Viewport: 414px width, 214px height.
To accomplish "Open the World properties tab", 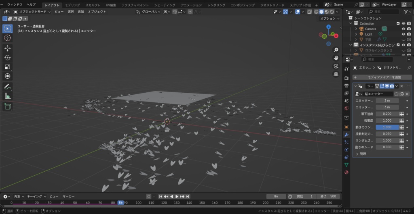I will click(346, 108).
